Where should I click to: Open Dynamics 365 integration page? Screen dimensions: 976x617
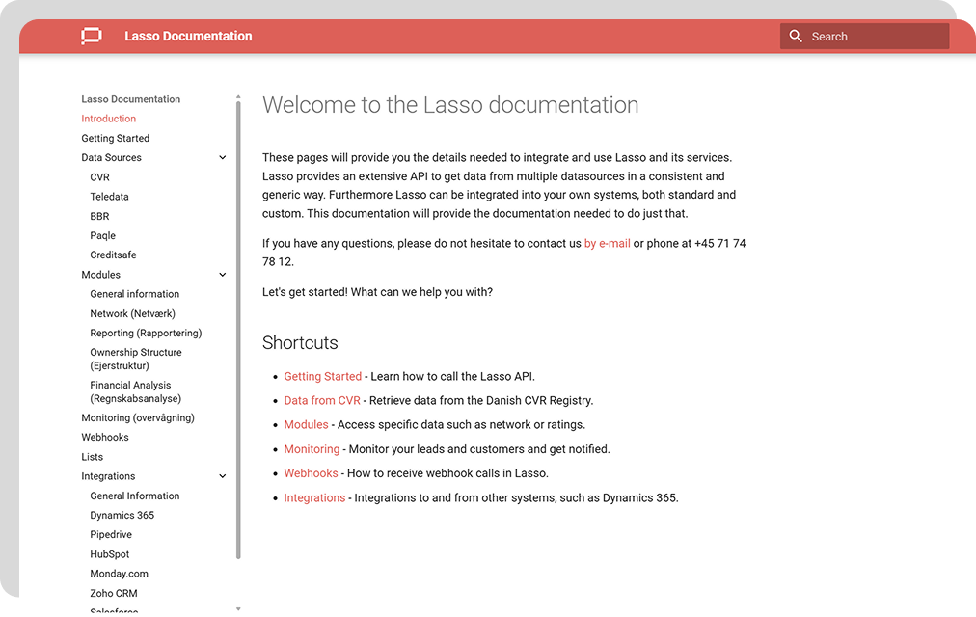tap(122, 515)
